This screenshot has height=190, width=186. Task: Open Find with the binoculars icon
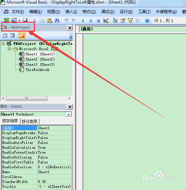click(x=57, y=20)
